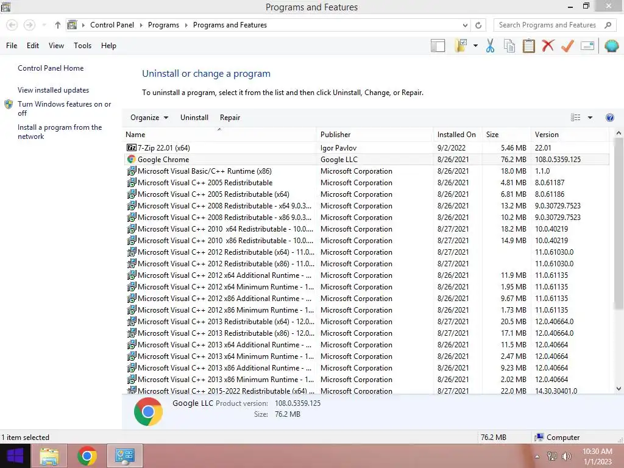Open Install a program from the network
This screenshot has width=624, height=468.
tap(60, 132)
